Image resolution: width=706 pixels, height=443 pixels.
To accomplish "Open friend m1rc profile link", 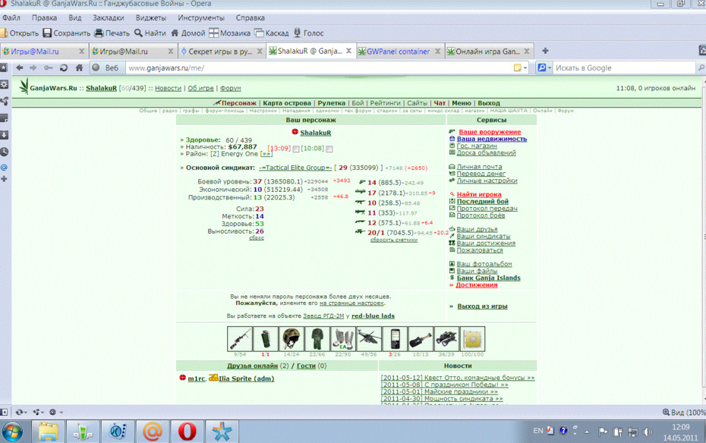I will (x=197, y=379).
